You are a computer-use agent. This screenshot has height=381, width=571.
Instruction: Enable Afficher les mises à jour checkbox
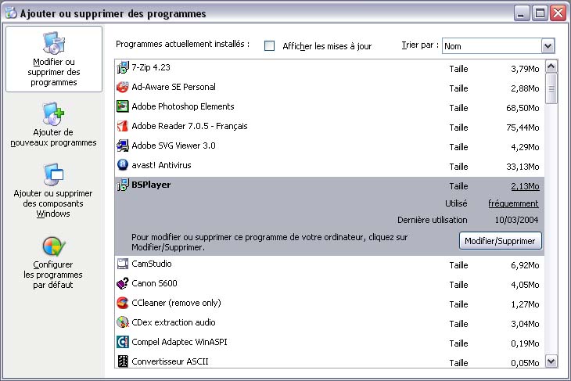point(270,46)
